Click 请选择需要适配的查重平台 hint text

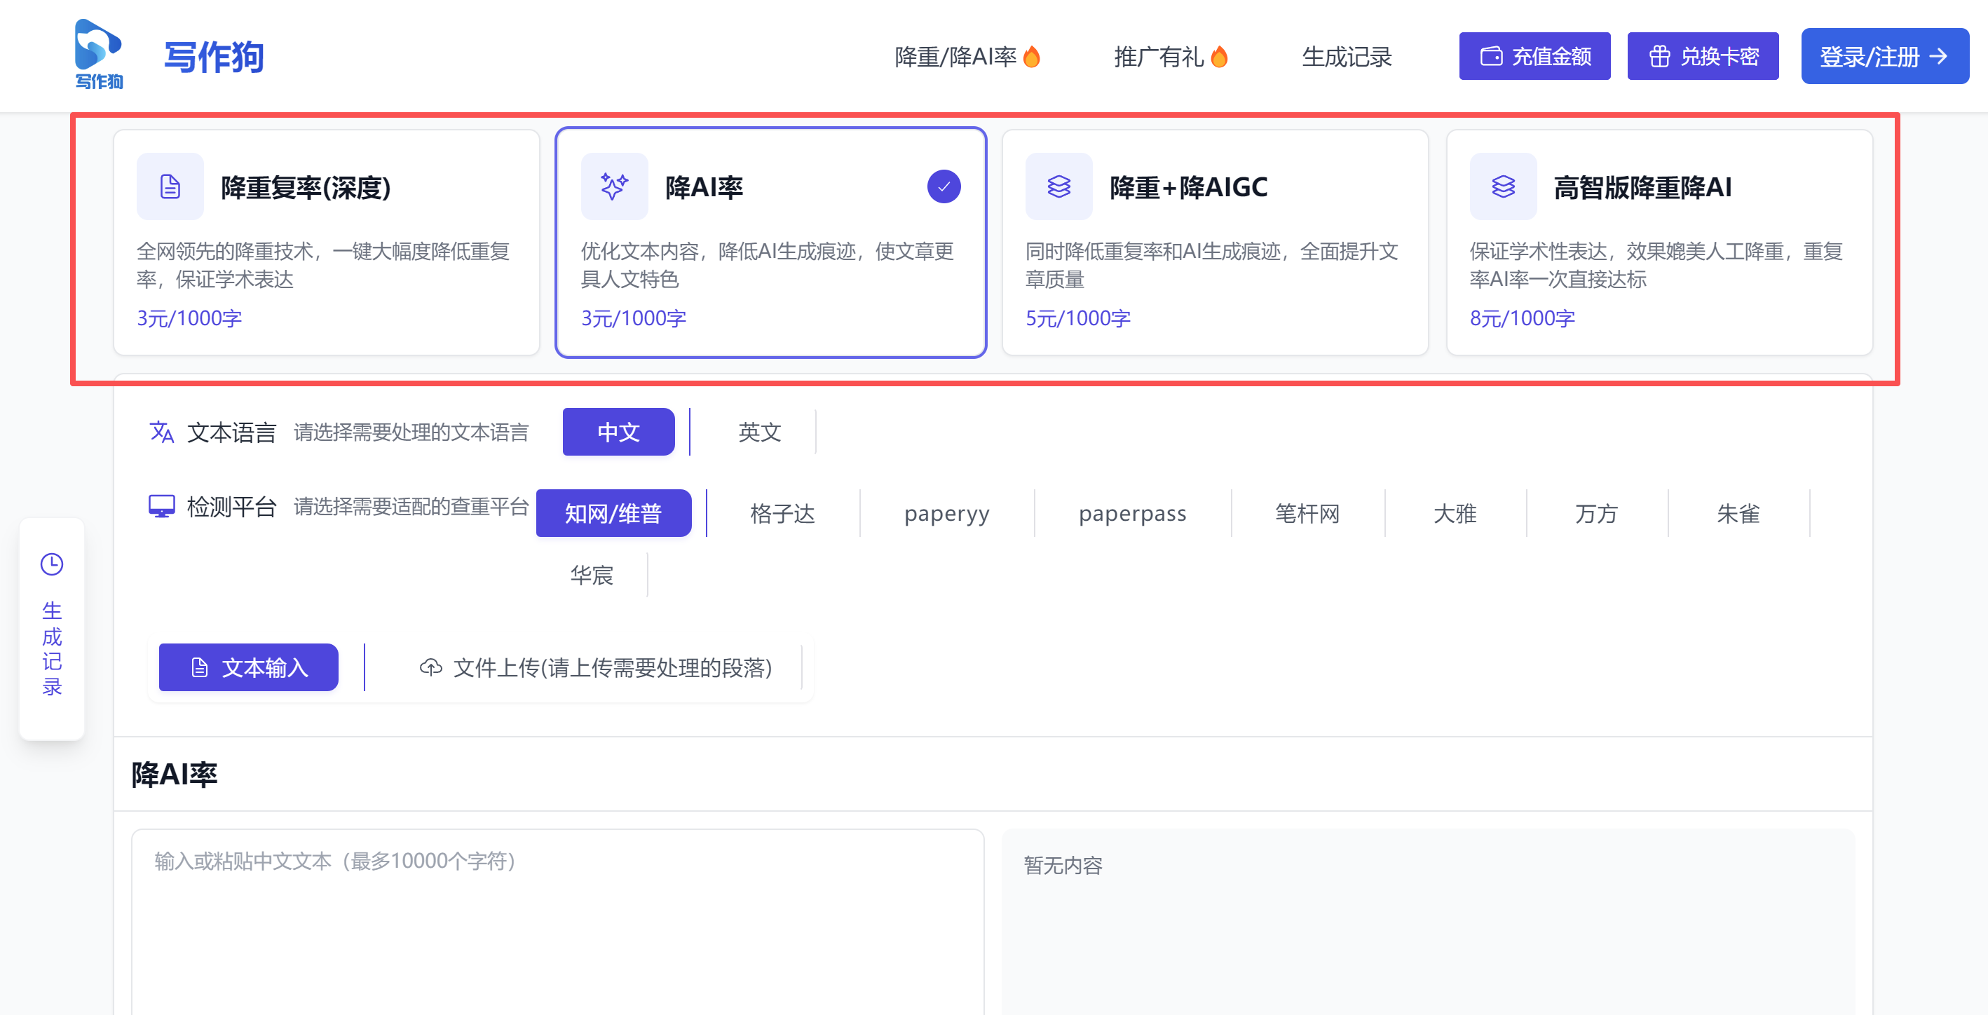(411, 506)
